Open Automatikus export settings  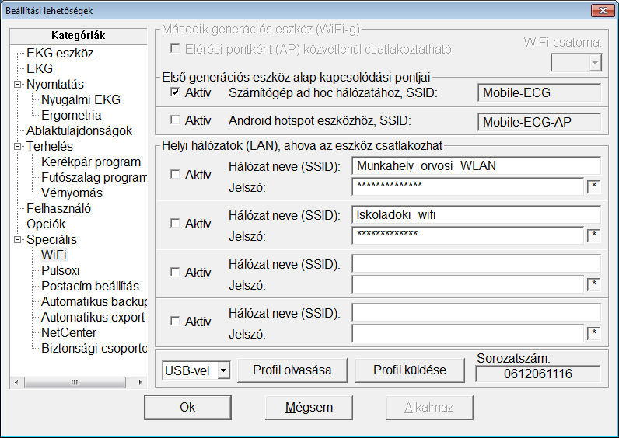[x=93, y=318]
